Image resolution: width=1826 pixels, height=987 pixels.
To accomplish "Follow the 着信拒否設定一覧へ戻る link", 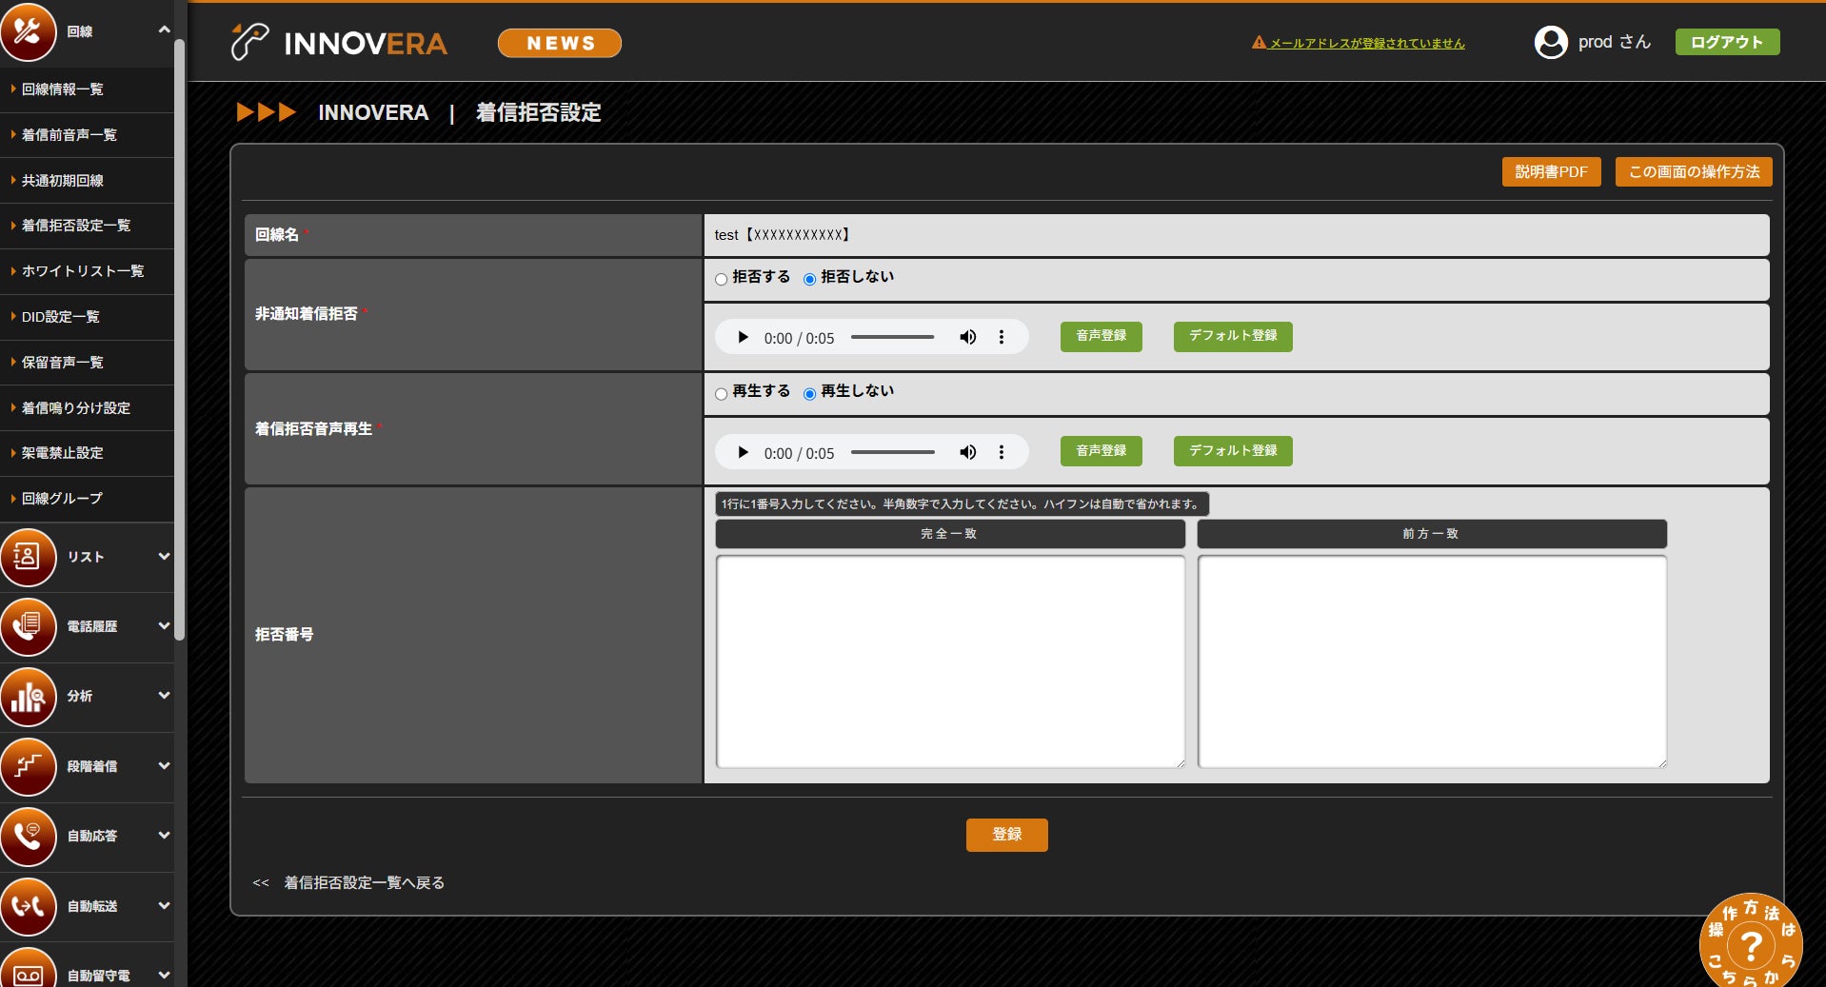I will coord(364,882).
